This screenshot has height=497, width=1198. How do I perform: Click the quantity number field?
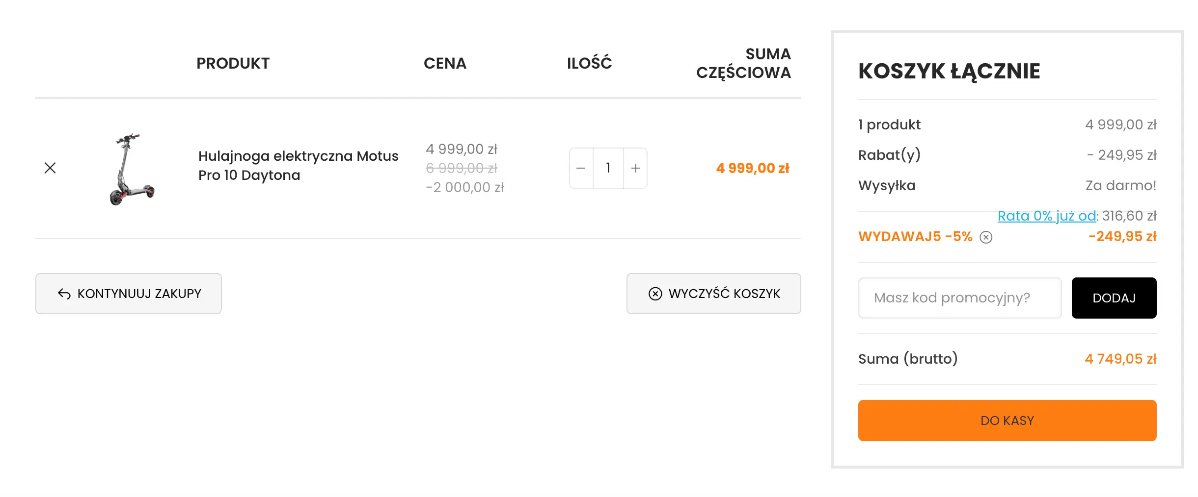(608, 168)
